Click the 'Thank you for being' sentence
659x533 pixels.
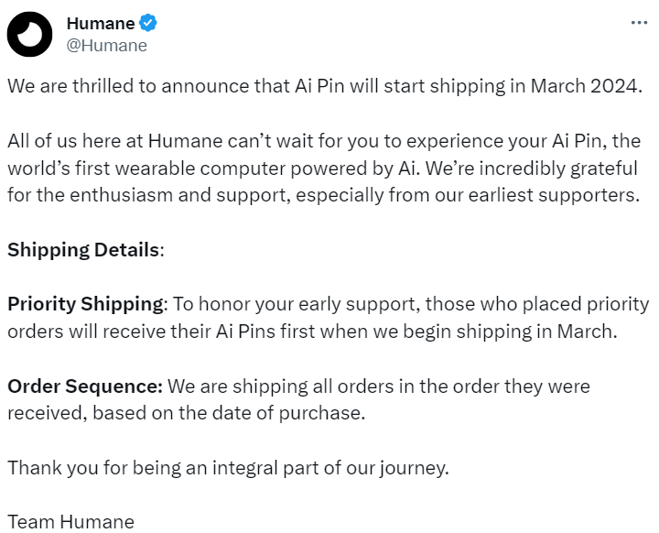pyautogui.click(x=228, y=468)
